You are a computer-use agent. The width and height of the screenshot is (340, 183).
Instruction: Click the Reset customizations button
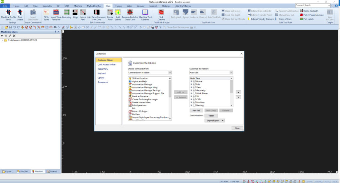tap(211, 116)
